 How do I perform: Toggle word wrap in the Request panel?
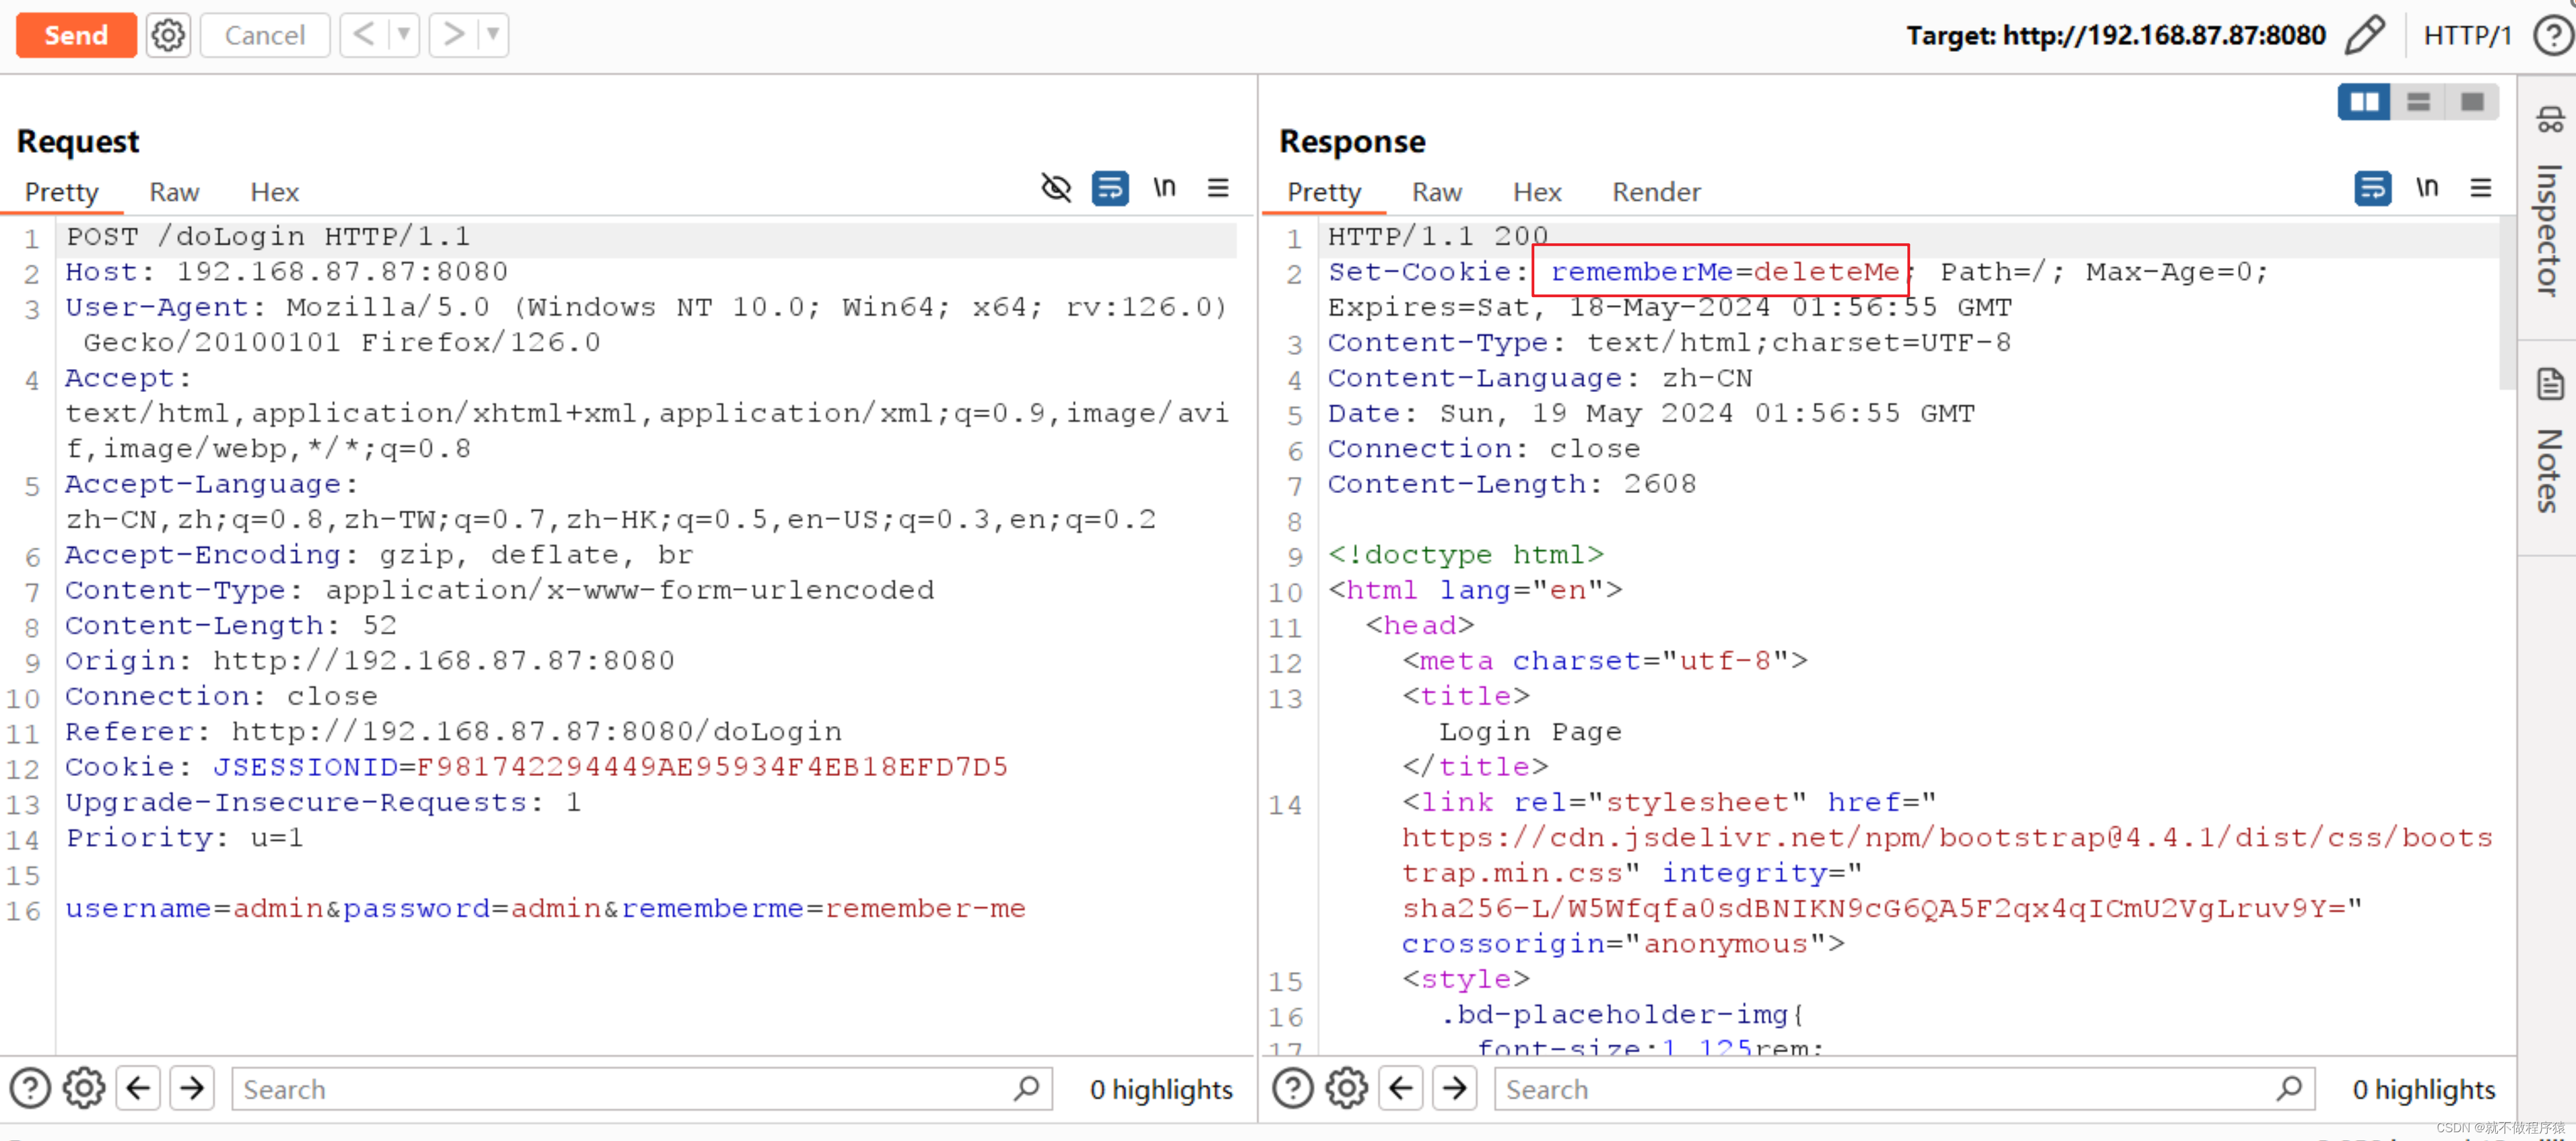1110,187
